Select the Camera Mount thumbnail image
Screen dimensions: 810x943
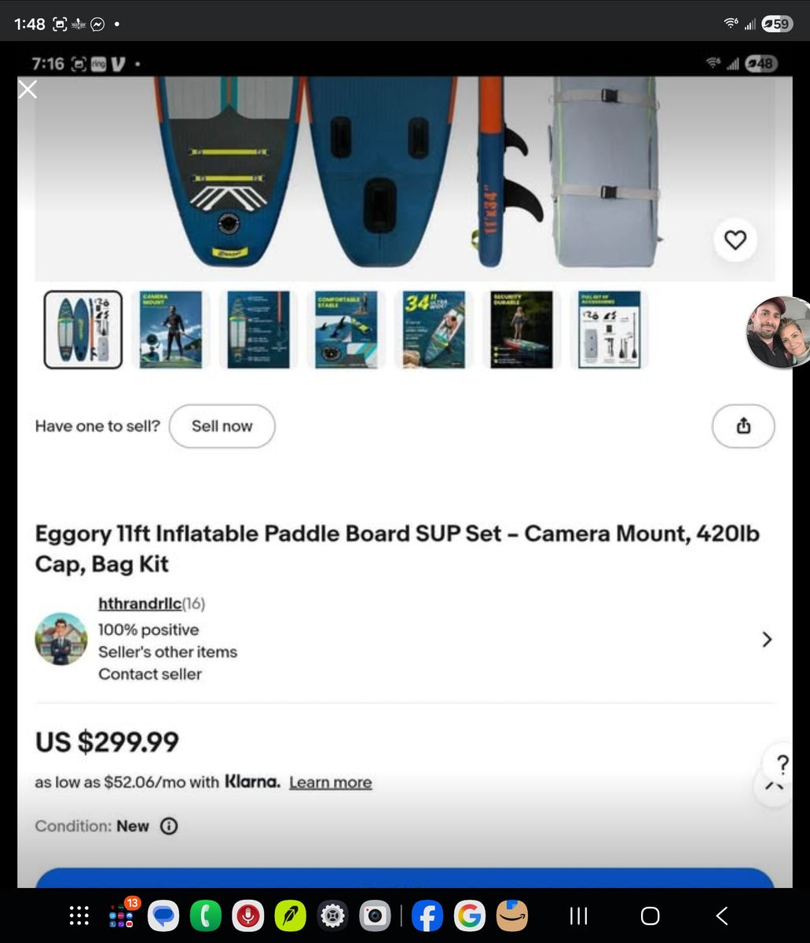click(171, 329)
